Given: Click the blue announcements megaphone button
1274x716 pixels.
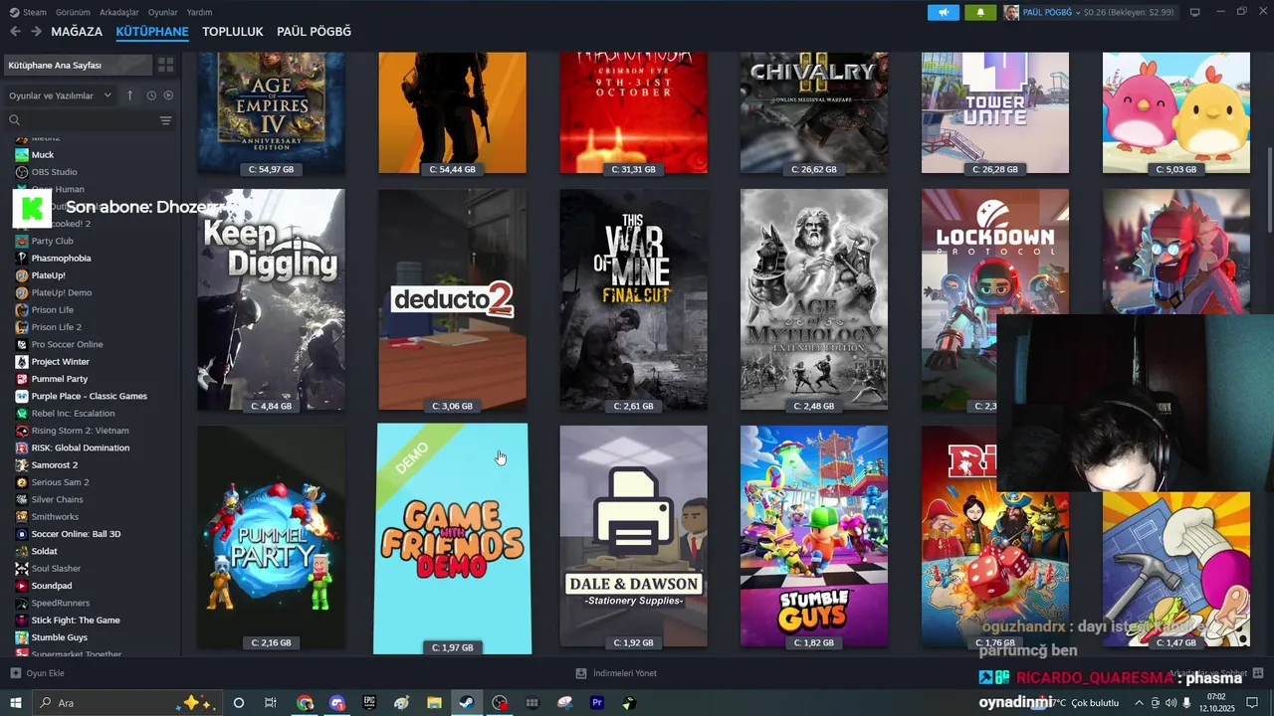Looking at the screenshot, I should pyautogui.click(x=944, y=12).
